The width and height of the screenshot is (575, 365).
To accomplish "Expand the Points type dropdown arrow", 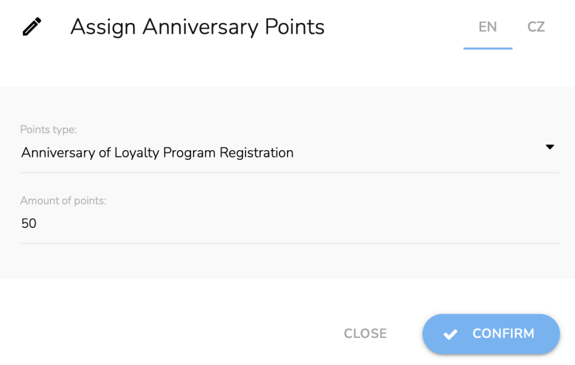I will [550, 147].
